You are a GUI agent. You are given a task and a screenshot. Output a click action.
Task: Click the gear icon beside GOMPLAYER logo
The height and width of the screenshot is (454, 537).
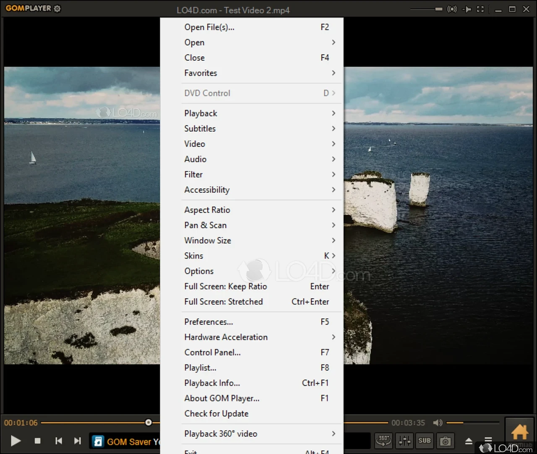point(57,8)
